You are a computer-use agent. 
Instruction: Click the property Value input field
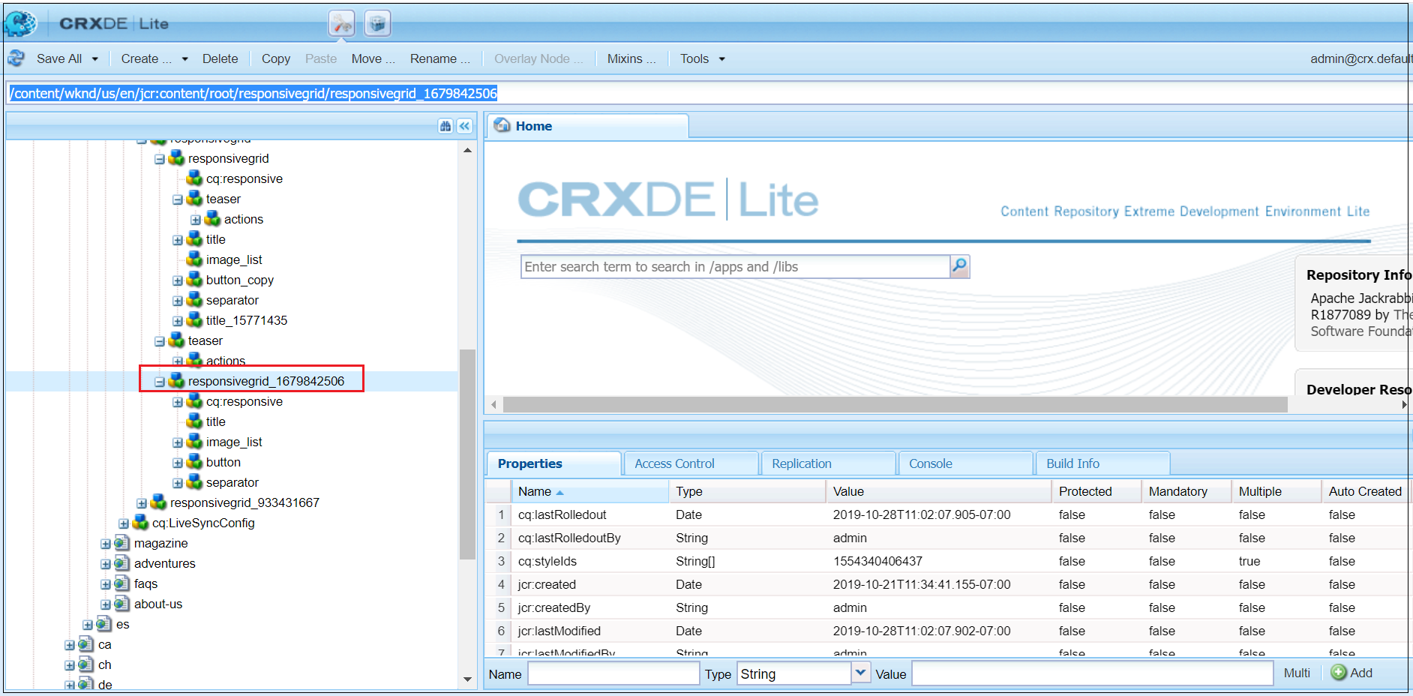pyautogui.click(x=1092, y=673)
